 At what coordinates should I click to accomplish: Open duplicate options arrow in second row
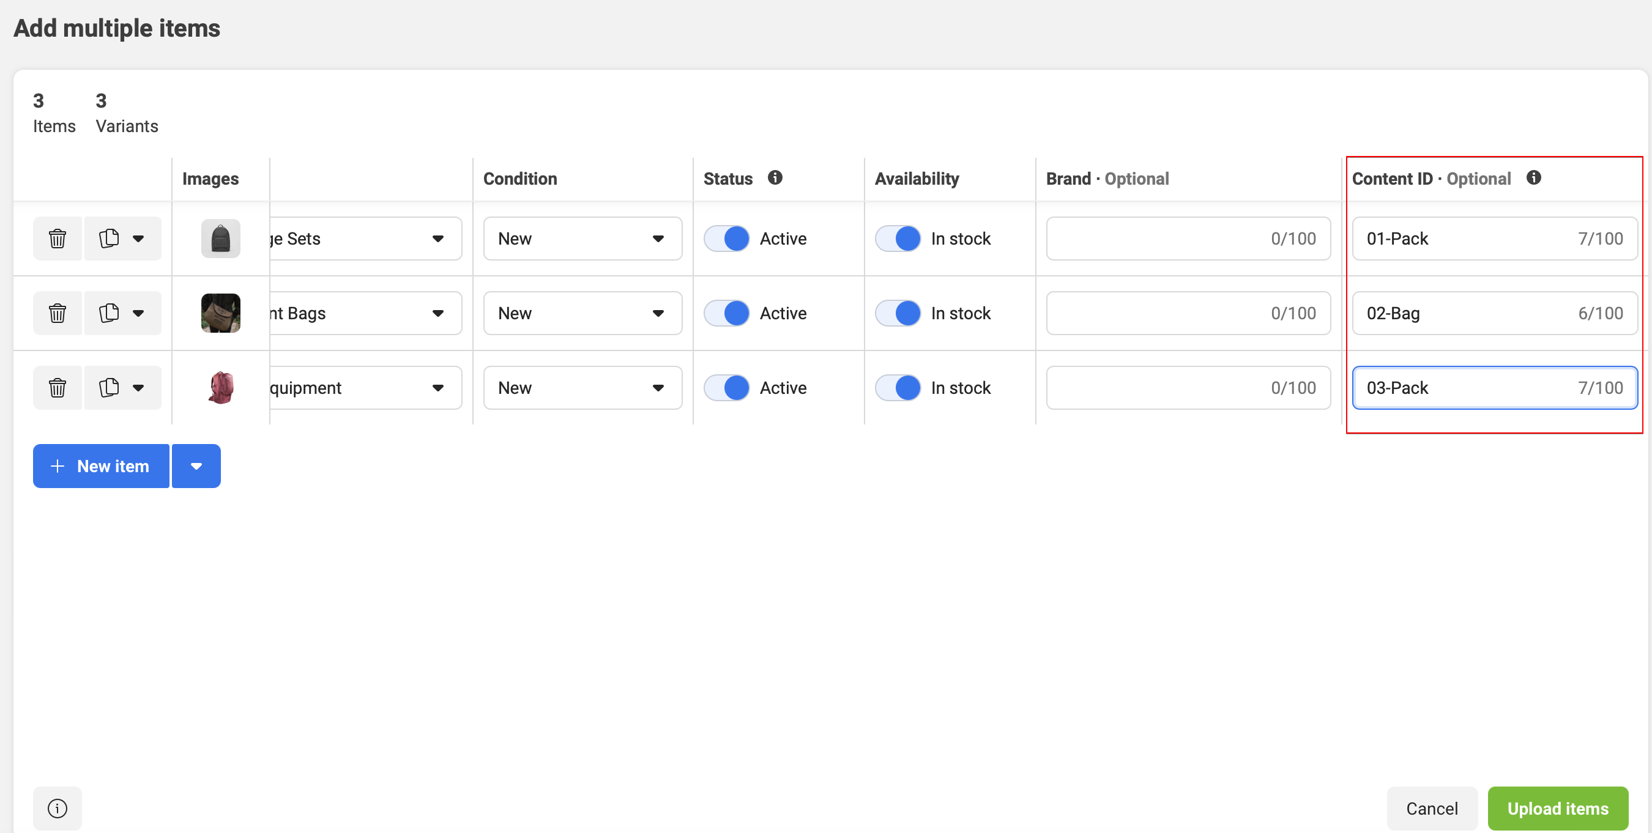[x=138, y=313]
